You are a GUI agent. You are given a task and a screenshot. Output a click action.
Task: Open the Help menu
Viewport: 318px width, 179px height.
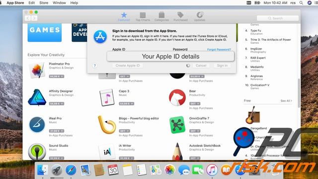click(x=74, y=3)
